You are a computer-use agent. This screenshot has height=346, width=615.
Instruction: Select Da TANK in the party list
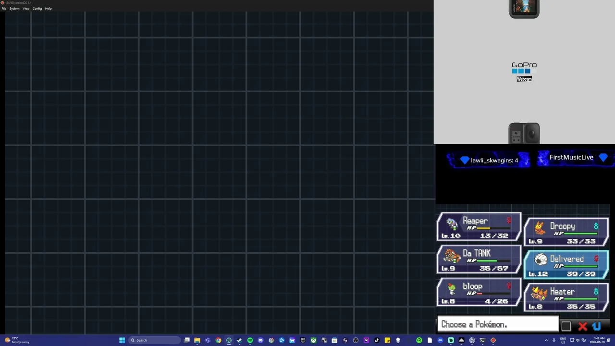479,259
